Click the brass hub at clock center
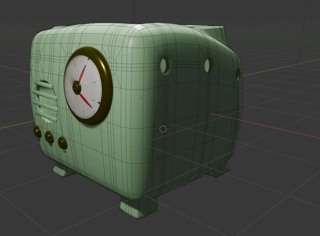Screen dimensions: 320x236 coord(77,87)
